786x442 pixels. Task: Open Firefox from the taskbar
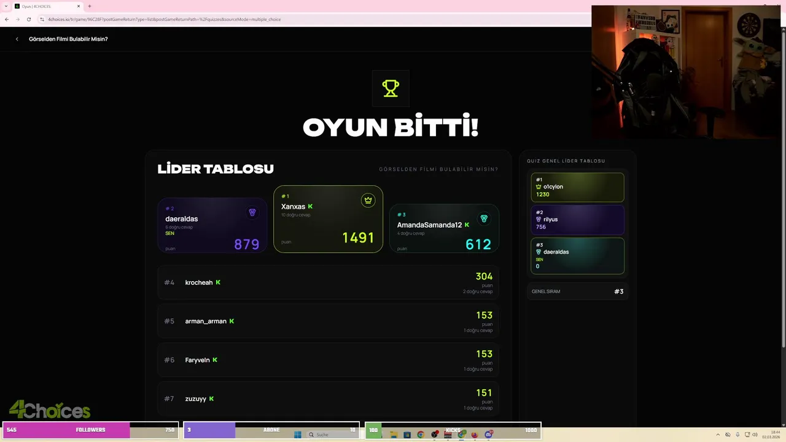(475, 435)
